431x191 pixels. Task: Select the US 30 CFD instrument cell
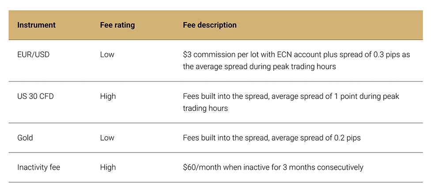[x=35, y=96]
